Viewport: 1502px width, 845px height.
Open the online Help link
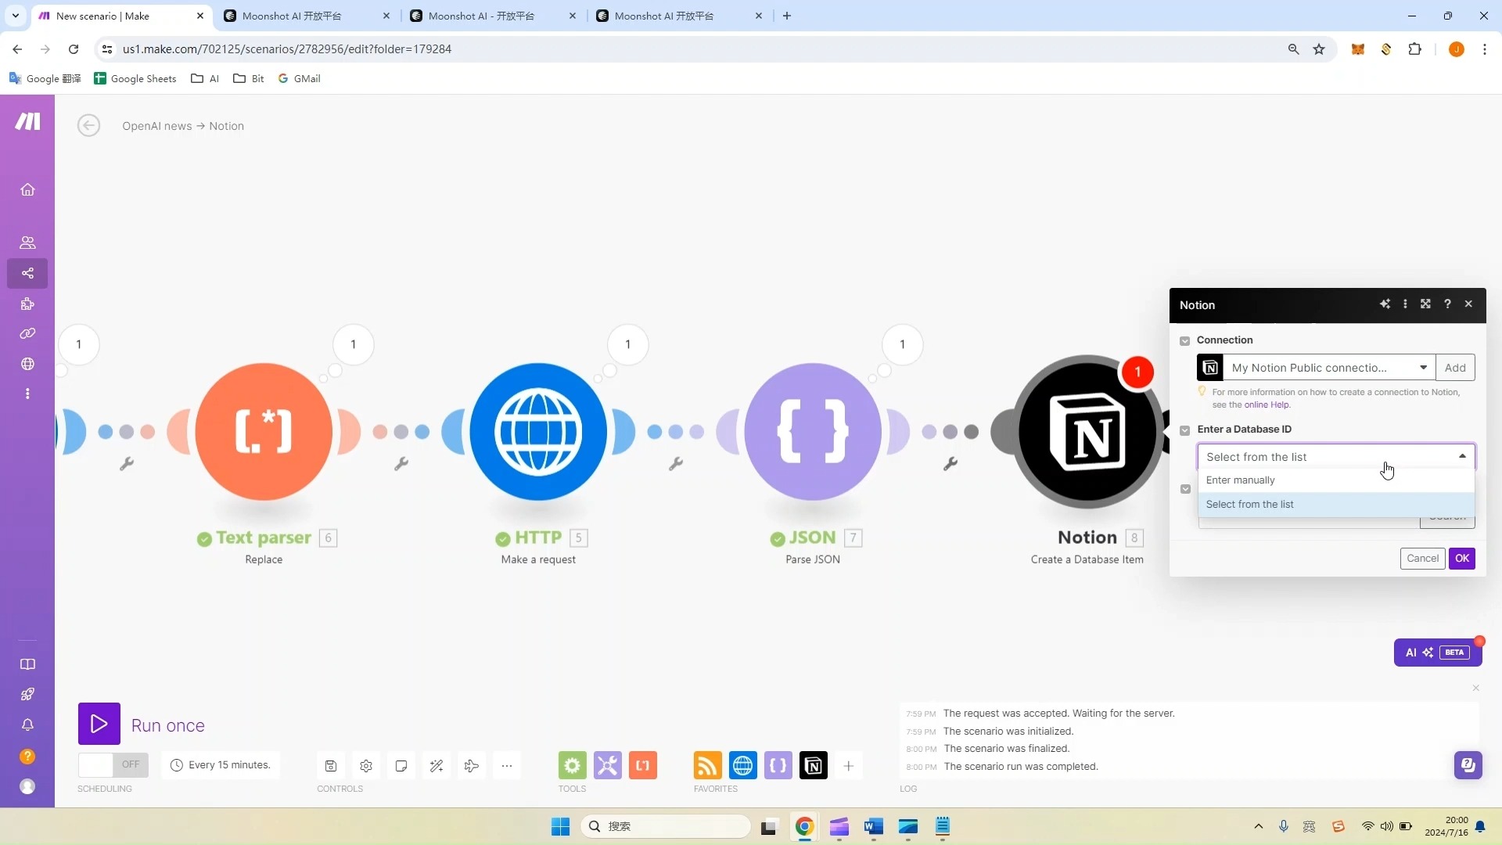[1267, 405]
